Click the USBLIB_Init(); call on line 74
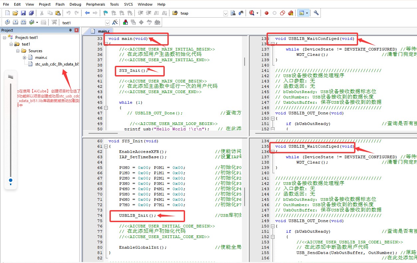 (137, 215)
